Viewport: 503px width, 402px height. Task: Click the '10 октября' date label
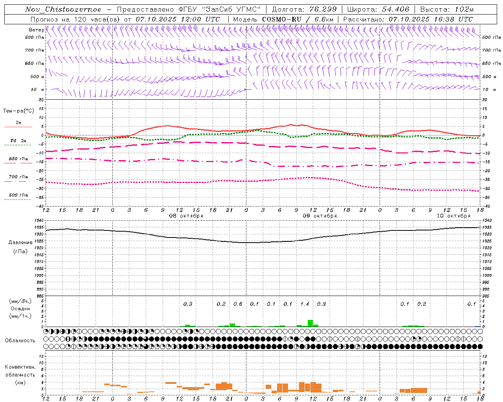pos(453,216)
